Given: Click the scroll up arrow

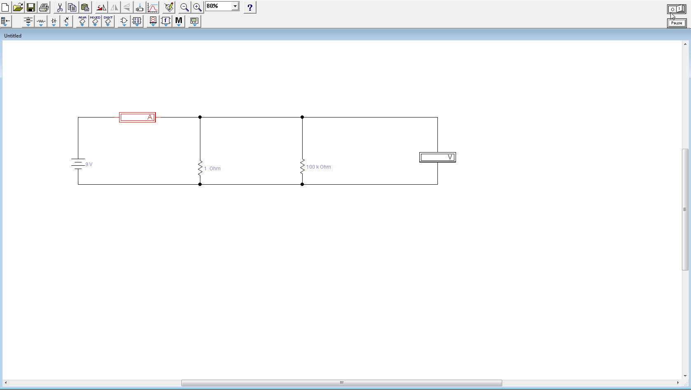Looking at the screenshot, I should [685, 44].
